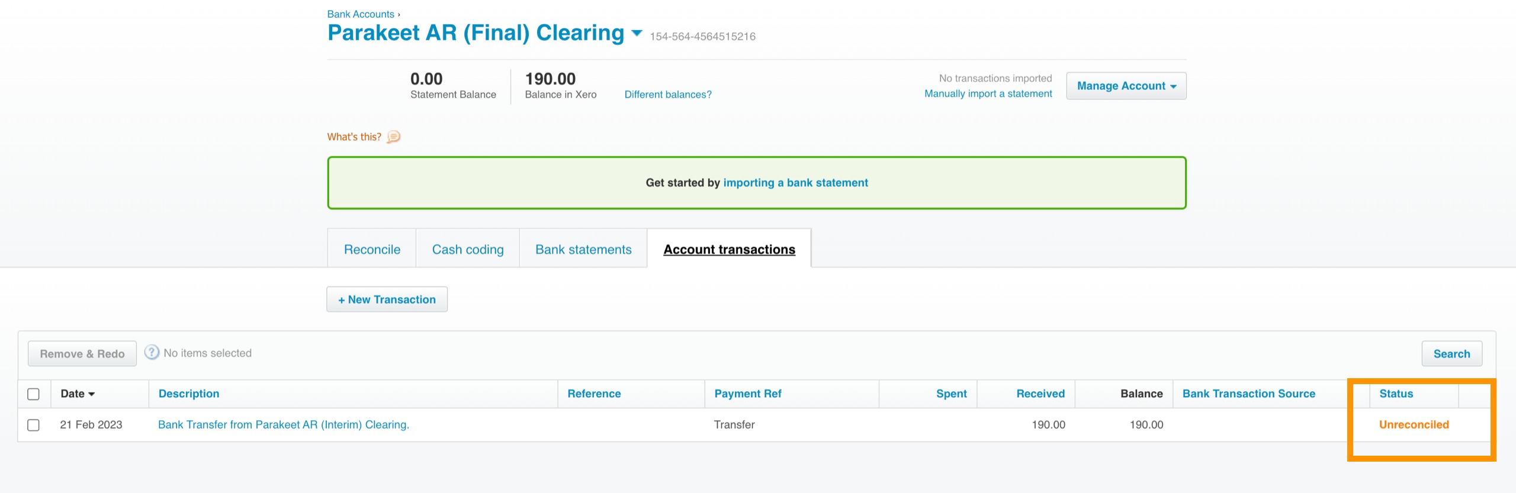
Task: Click the What's this? help link
Action: [354, 137]
